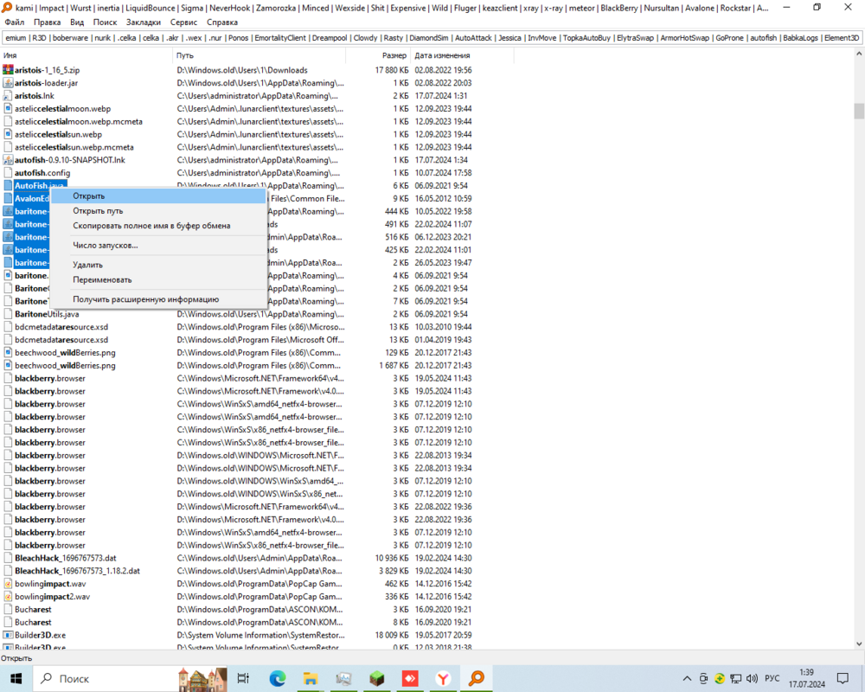The height and width of the screenshot is (692, 865).
Task: Click the Everything magnifier icon on the taskbar
Action: (x=477, y=678)
